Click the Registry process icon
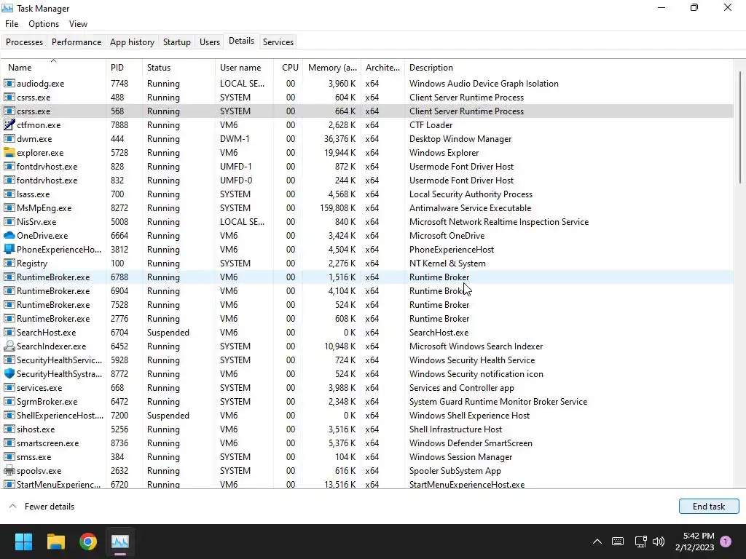This screenshot has width=746, height=559. click(x=9, y=263)
